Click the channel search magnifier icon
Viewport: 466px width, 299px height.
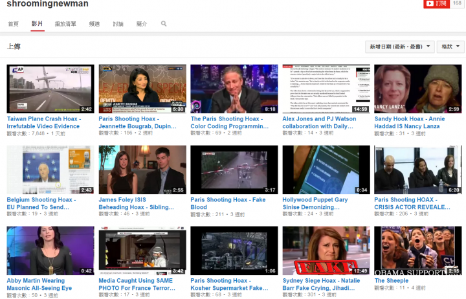(164, 23)
